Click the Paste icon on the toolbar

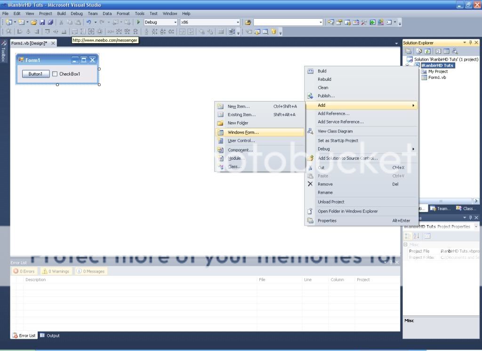[x=79, y=22]
